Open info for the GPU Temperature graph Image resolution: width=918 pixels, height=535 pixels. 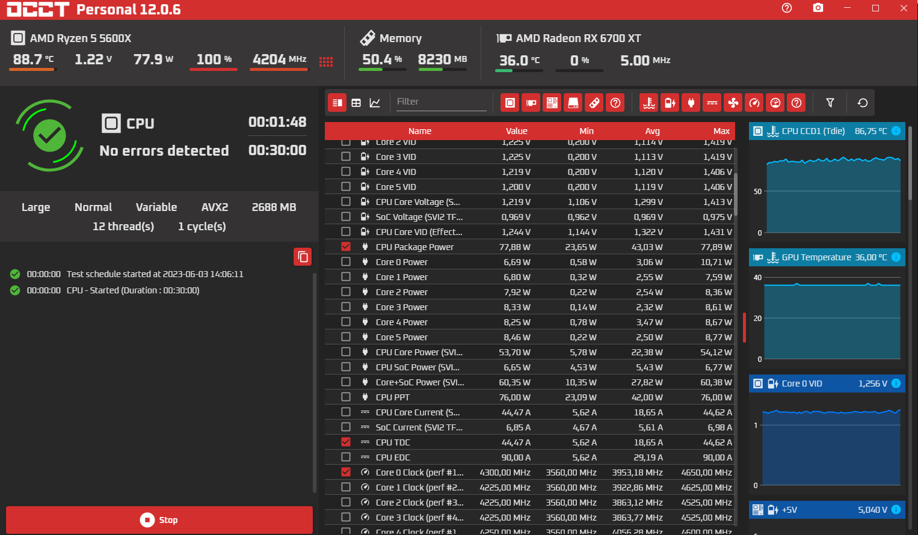click(x=896, y=257)
